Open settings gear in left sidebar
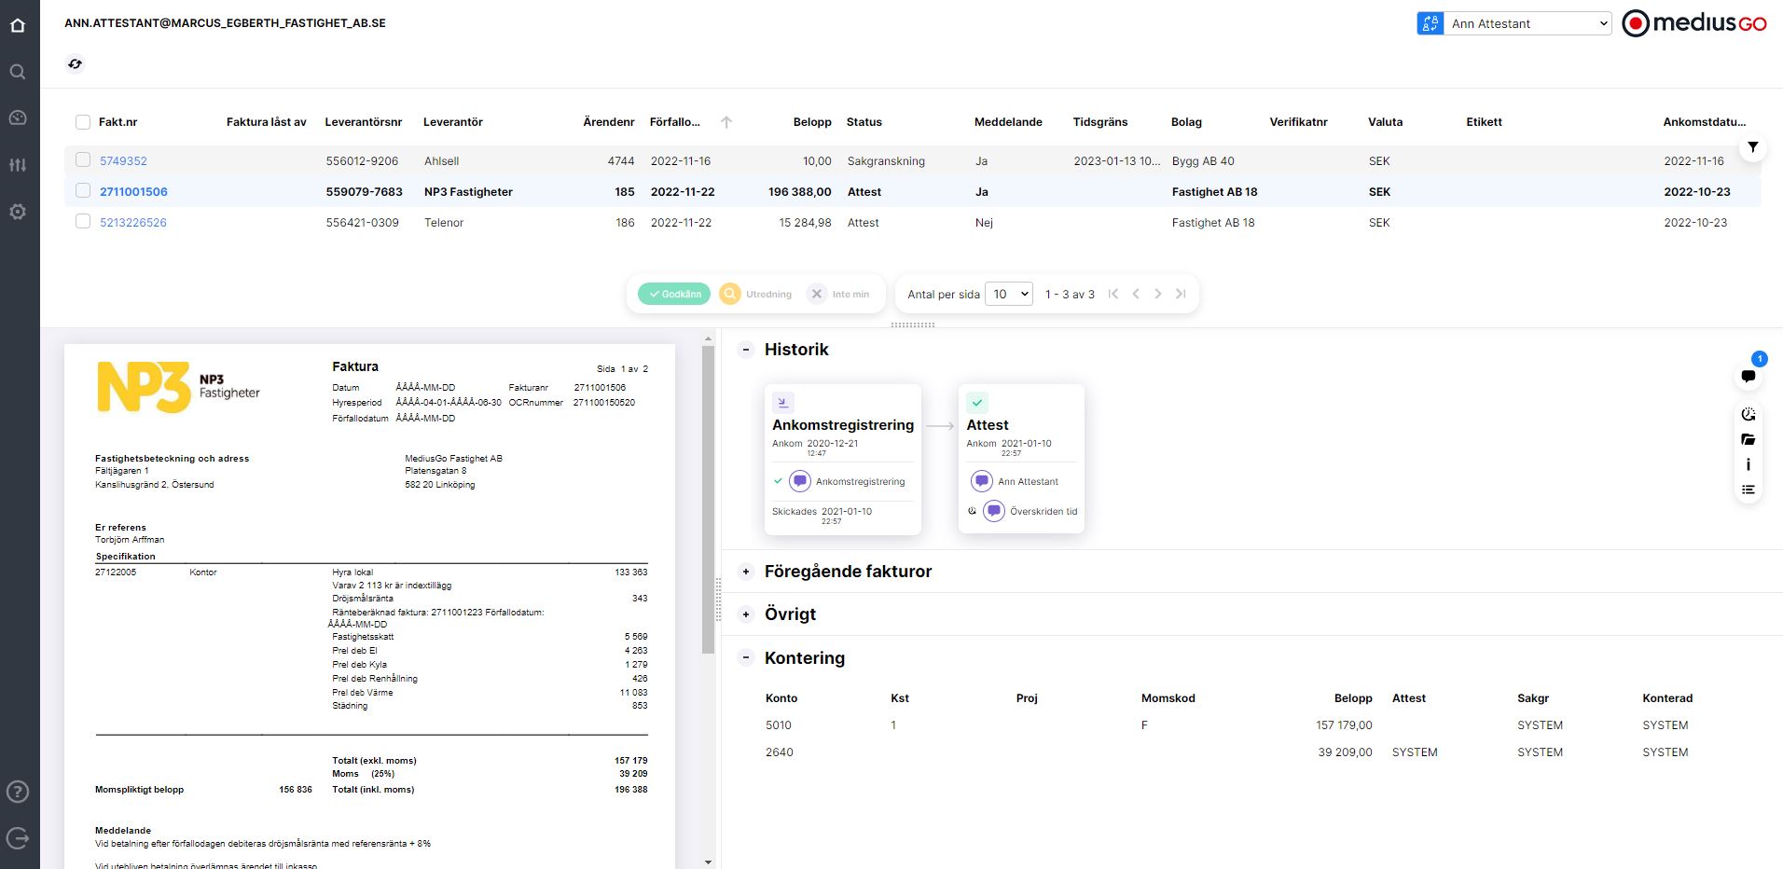Screen dimensions: 1783x869 click(18, 212)
